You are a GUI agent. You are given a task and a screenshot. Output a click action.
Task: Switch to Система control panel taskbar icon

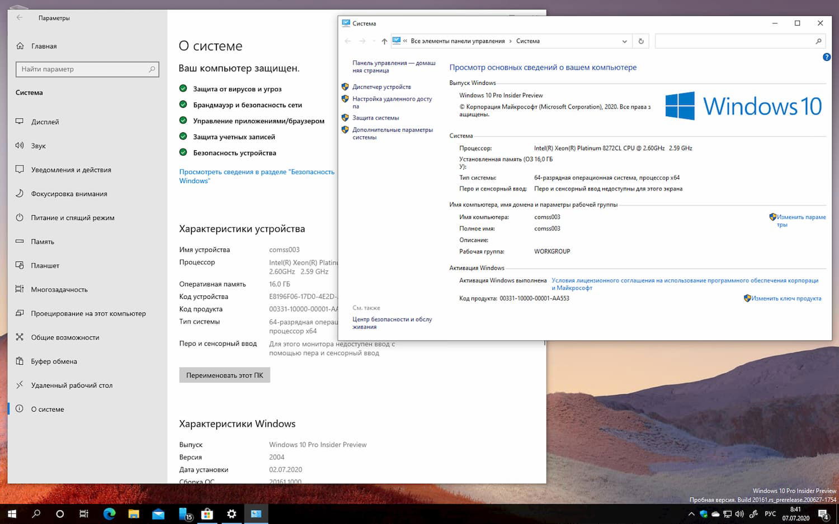point(256,514)
